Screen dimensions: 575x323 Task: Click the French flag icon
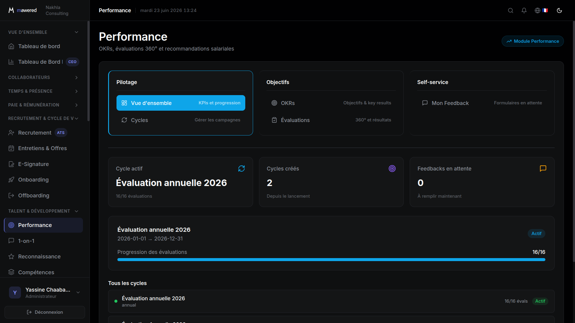pyautogui.click(x=545, y=10)
